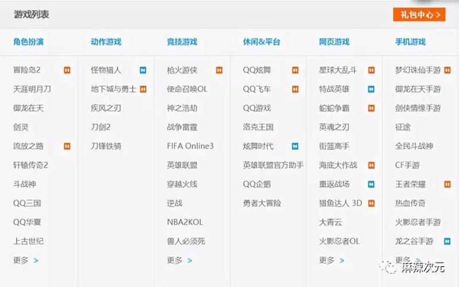459x287 pixels.
Task: Select the 网页游戏 category header
Action: tap(334, 42)
